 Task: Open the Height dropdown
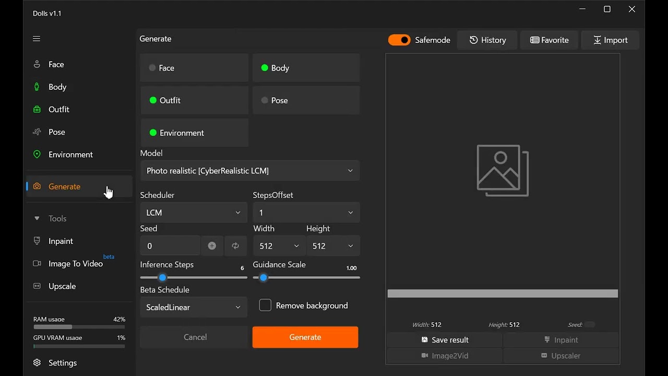point(333,246)
